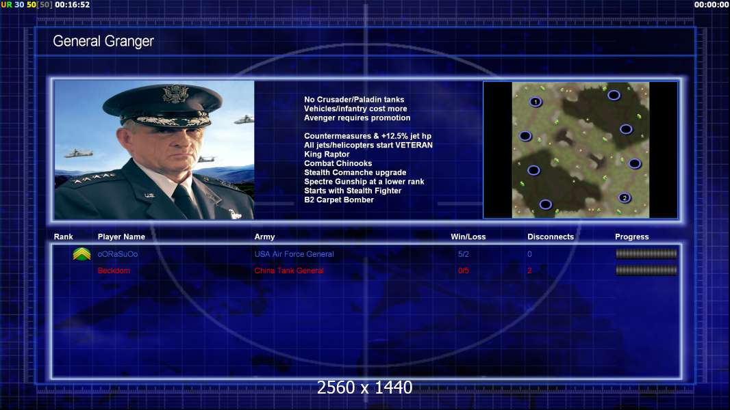Select start position marker 2 on the map
The width and height of the screenshot is (730, 410).
pos(625,197)
